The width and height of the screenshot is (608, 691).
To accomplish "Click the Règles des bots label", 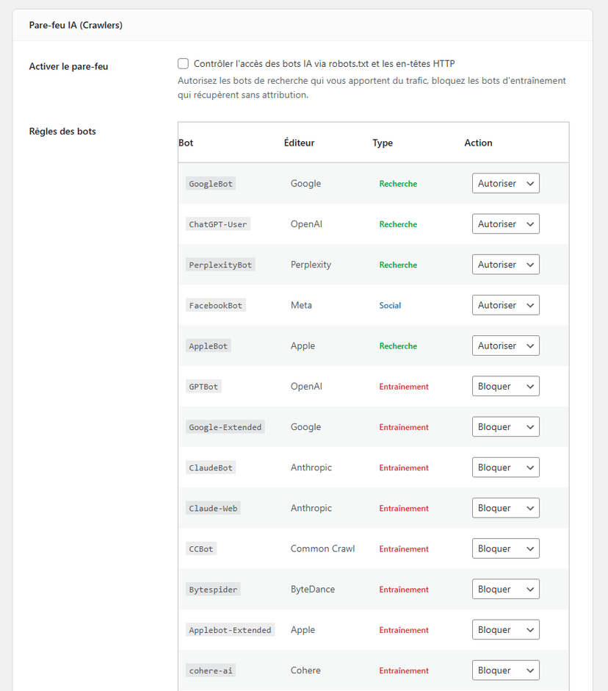I will click(62, 132).
